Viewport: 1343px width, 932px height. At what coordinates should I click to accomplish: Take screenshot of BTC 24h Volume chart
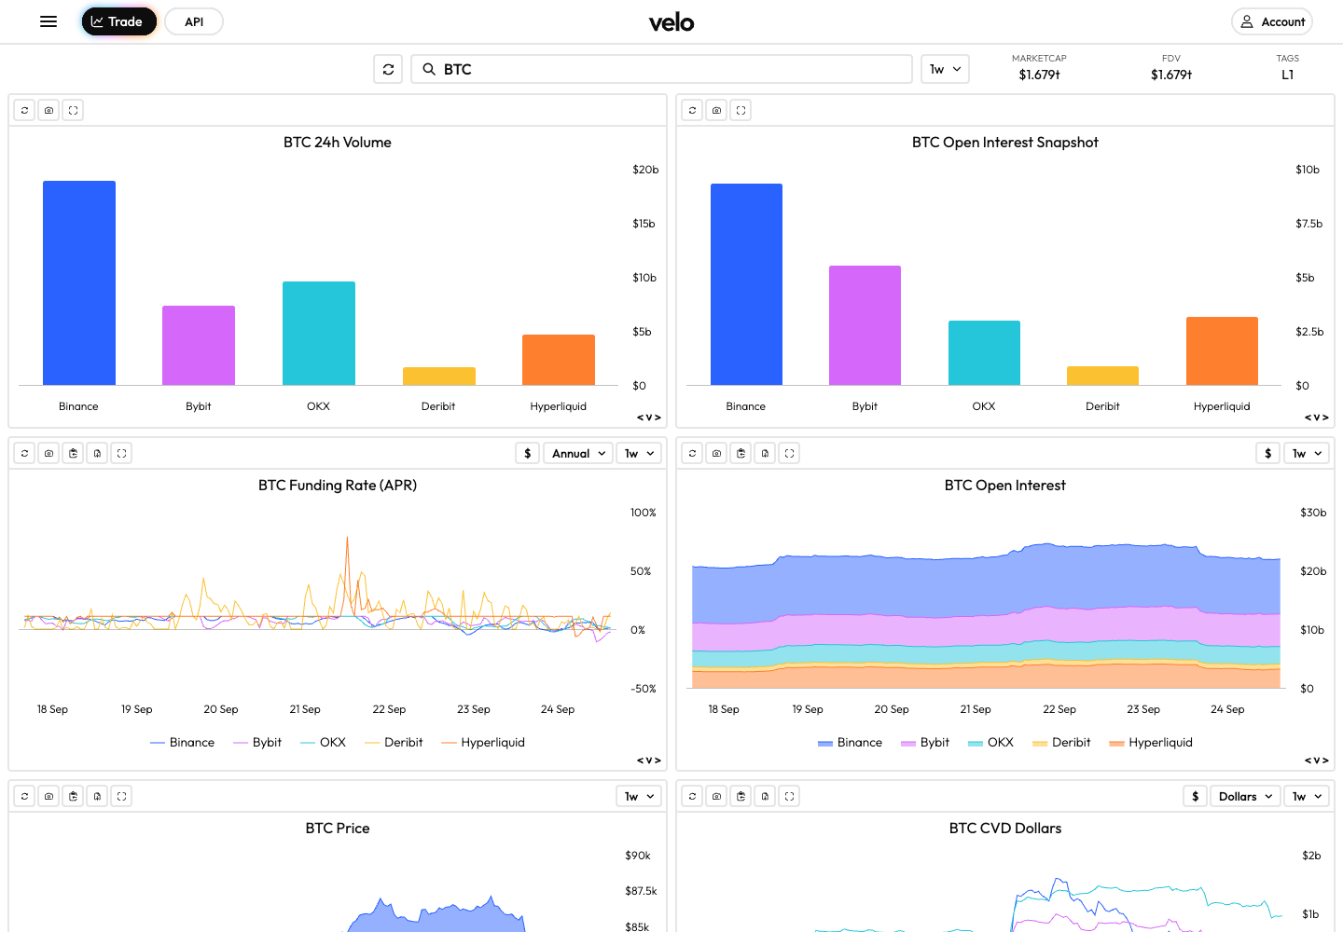pos(49,110)
